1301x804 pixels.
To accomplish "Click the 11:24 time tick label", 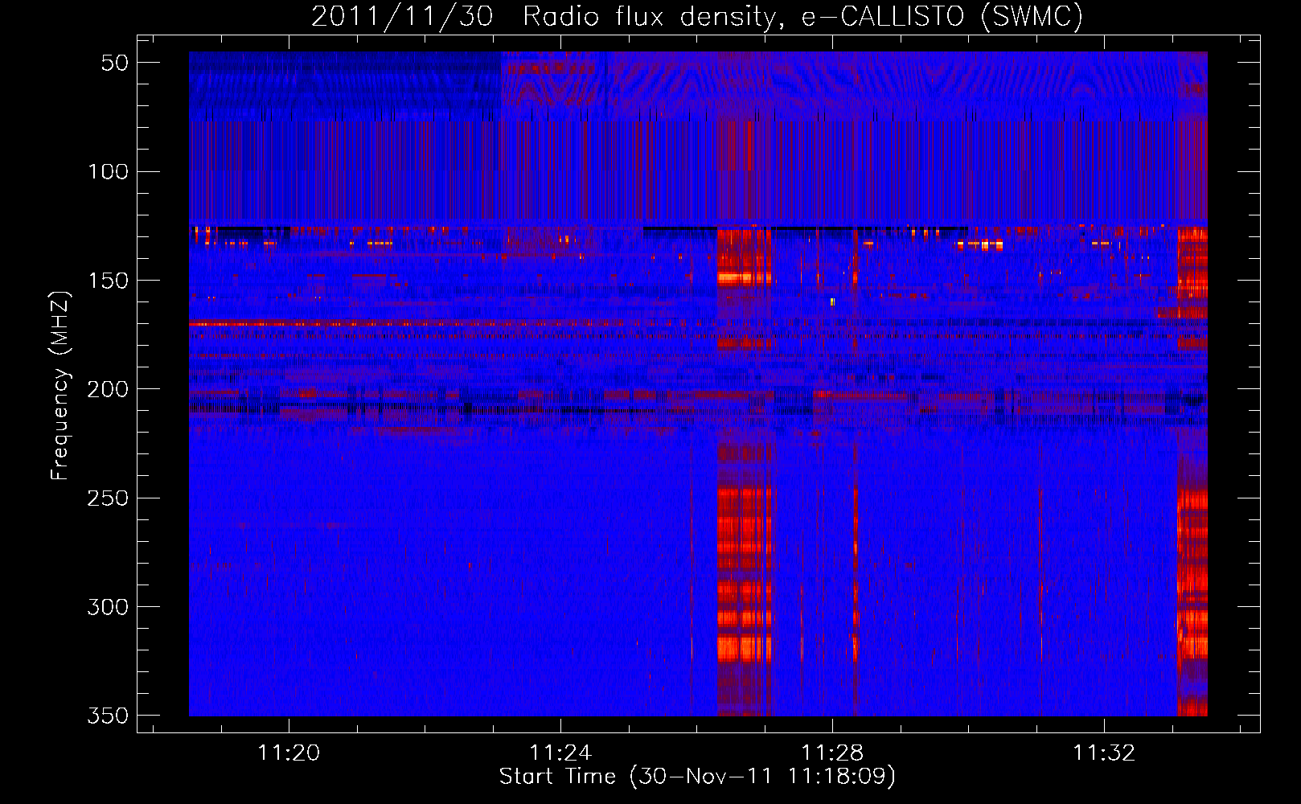I will click(560, 753).
